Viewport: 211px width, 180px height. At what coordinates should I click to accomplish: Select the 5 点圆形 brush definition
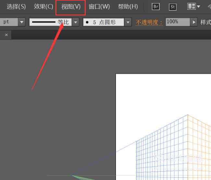pos(104,22)
